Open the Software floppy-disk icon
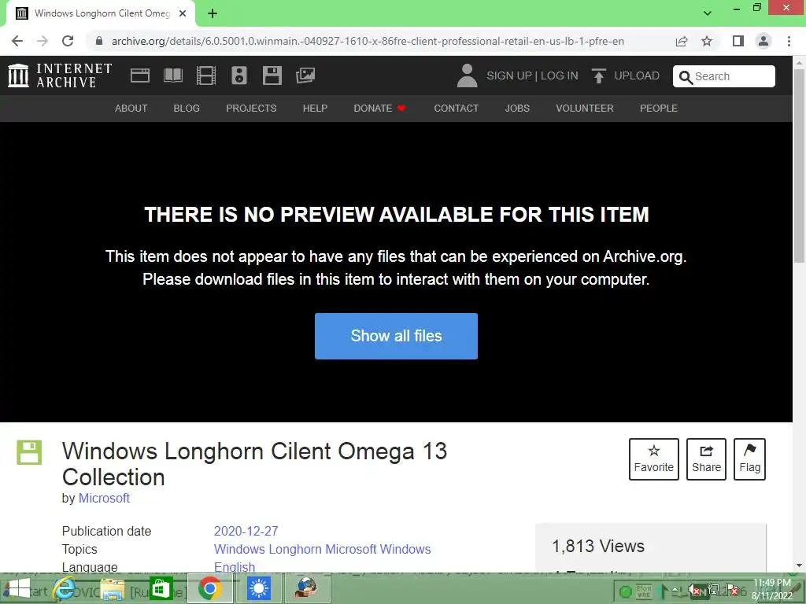This screenshot has width=806, height=604. coord(272,75)
